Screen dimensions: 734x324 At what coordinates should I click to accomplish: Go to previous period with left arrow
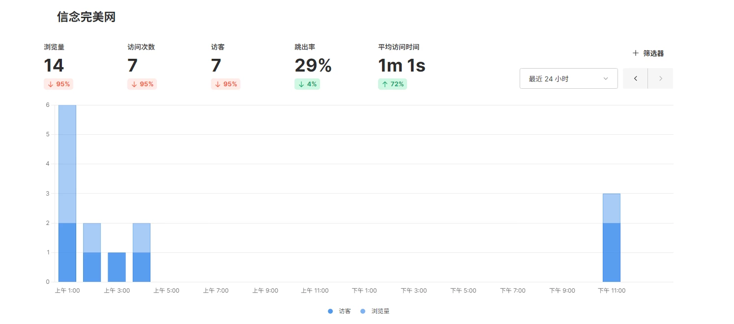(635, 78)
